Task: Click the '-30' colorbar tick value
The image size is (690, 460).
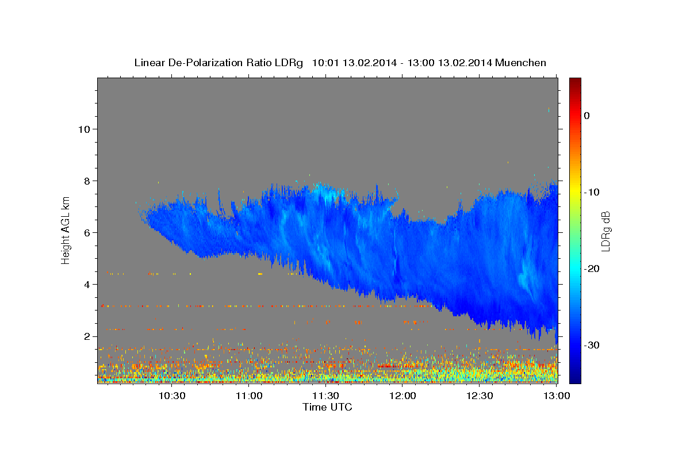Action: click(x=592, y=345)
